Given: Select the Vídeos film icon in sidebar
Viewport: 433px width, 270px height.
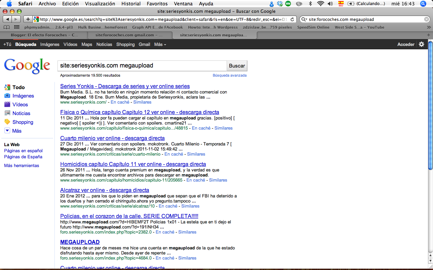Looking at the screenshot, I should 7,105.
